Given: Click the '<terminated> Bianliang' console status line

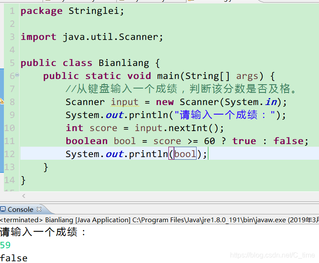Looking at the screenshot, I should (160, 220).
